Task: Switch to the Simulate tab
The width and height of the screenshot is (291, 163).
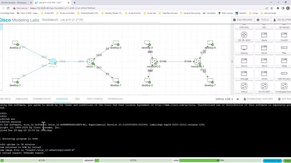Action: click(x=22, y=99)
